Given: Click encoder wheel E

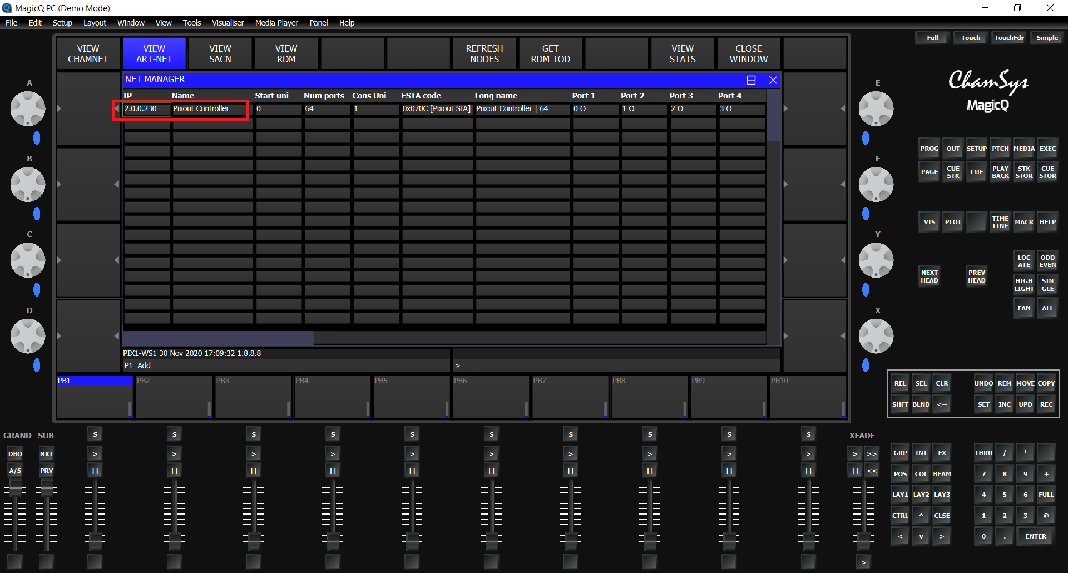Looking at the screenshot, I should tap(876, 108).
